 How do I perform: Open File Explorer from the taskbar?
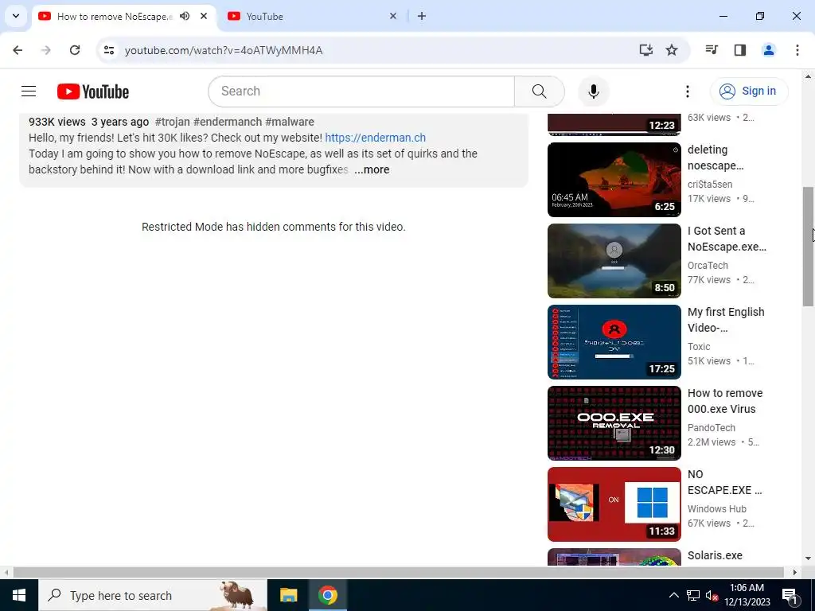tap(288, 595)
